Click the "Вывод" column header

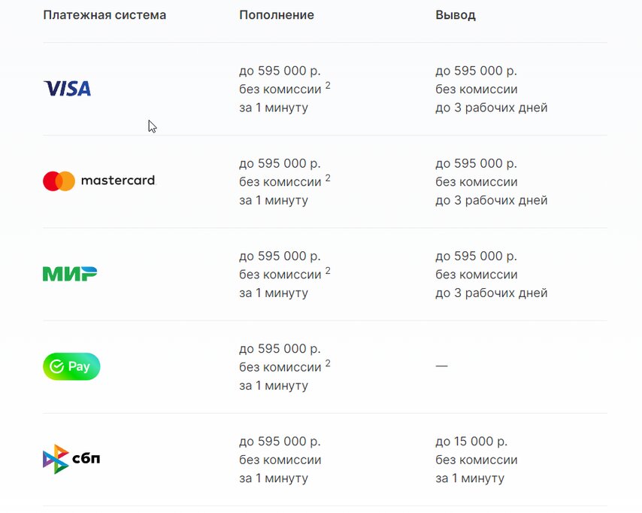[x=456, y=15]
